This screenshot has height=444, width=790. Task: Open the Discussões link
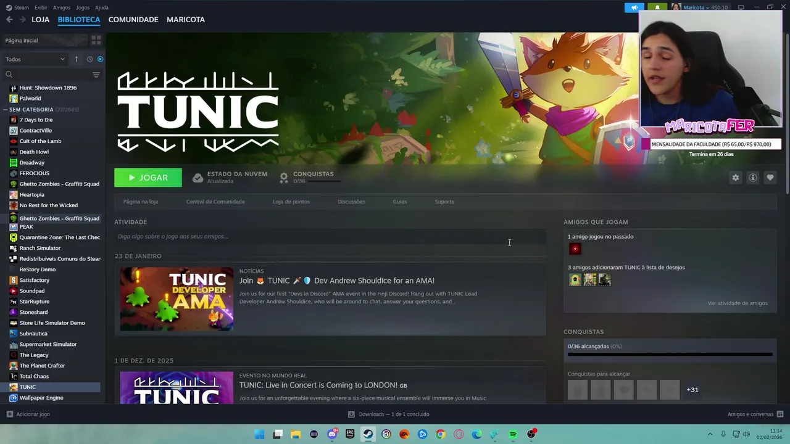coord(351,202)
